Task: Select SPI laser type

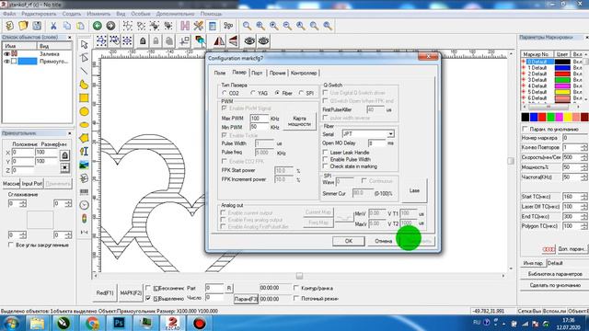Action: [301, 93]
